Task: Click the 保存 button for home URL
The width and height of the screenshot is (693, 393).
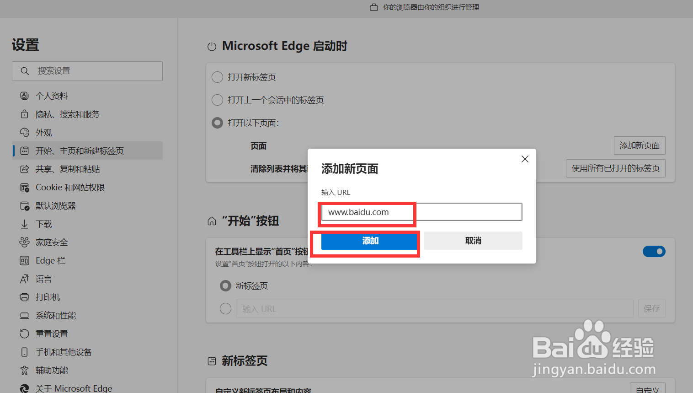Action: click(x=652, y=309)
